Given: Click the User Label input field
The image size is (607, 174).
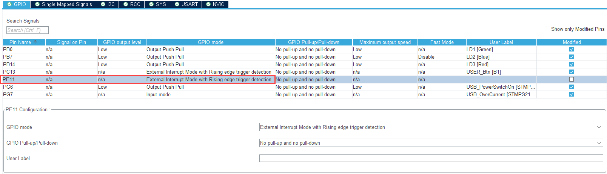Looking at the screenshot, I should pyautogui.click(x=431, y=158).
